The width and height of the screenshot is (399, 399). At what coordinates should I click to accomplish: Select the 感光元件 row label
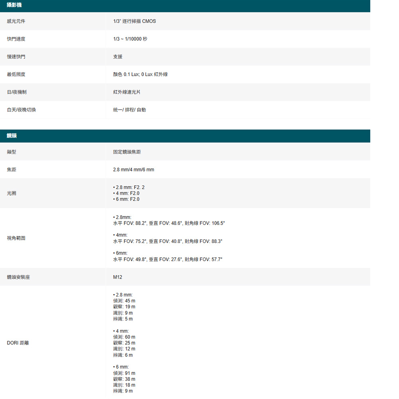coord(16,21)
